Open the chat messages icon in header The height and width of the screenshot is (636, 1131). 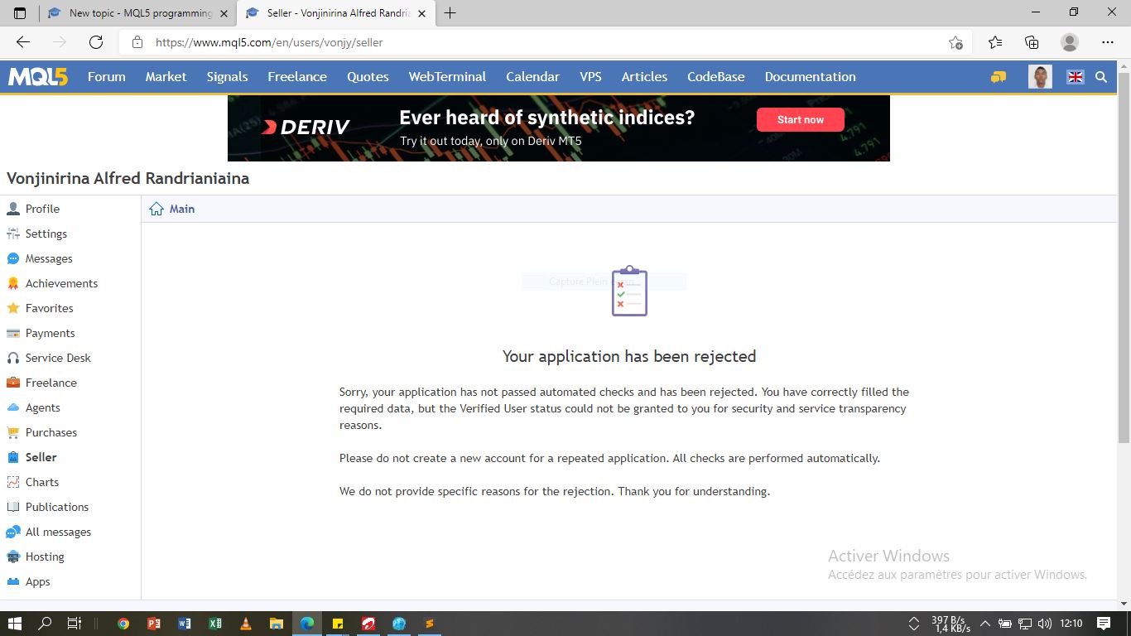point(999,77)
